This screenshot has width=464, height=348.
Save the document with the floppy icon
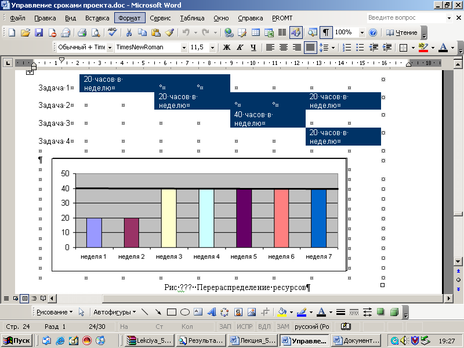tap(39, 32)
